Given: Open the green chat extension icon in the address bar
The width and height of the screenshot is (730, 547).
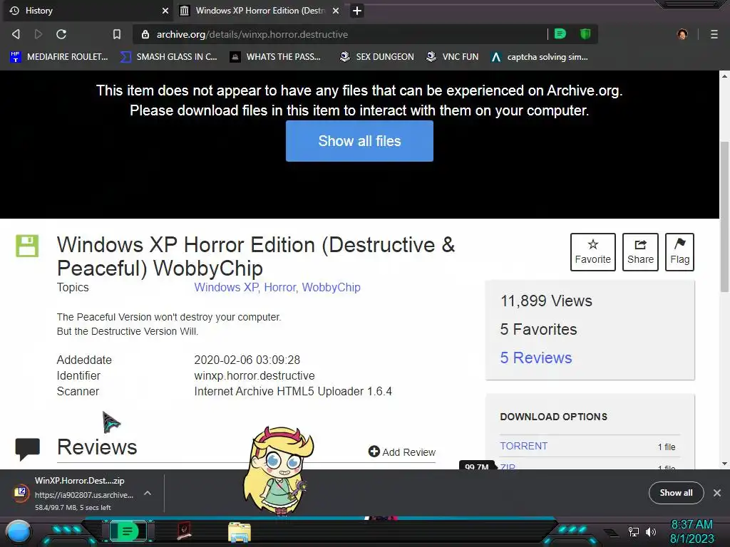Looking at the screenshot, I should (x=560, y=34).
